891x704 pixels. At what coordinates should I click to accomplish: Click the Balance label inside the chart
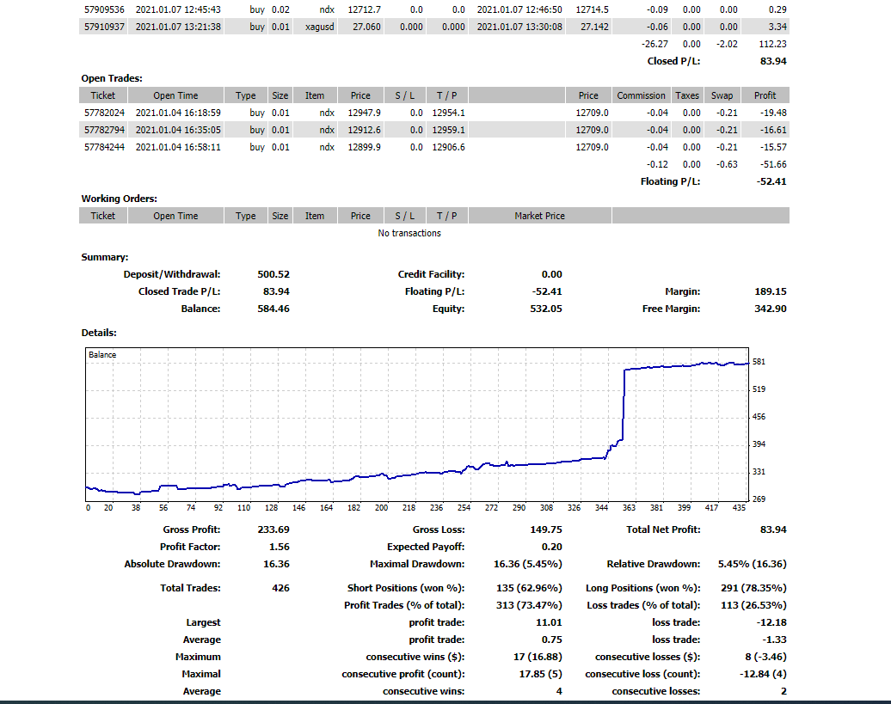point(102,355)
